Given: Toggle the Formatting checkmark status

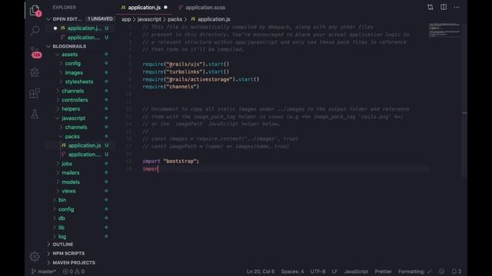Looking at the screenshot, I should coord(415,271).
